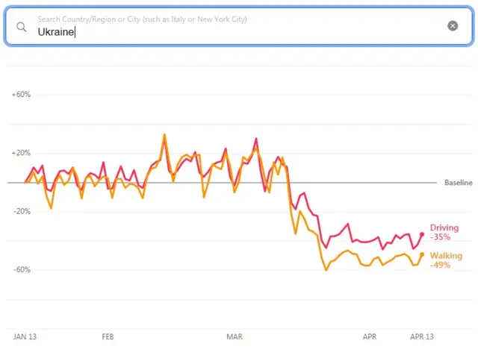The width and height of the screenshot is (478, 358).
Task: Select the APR timeline marker
Action: (370, 337)
